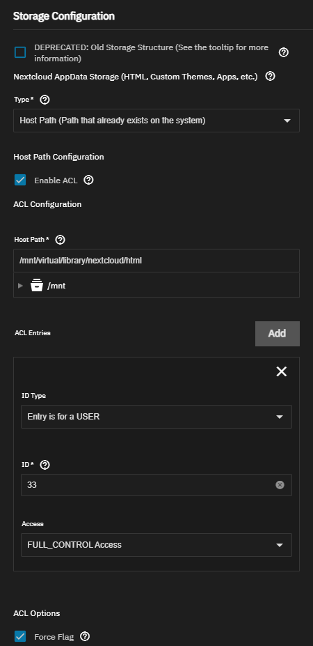Clear the ID field with the x icon
Image resolution: width=313 pixels, height=646 pixels.
pos(280,485)
